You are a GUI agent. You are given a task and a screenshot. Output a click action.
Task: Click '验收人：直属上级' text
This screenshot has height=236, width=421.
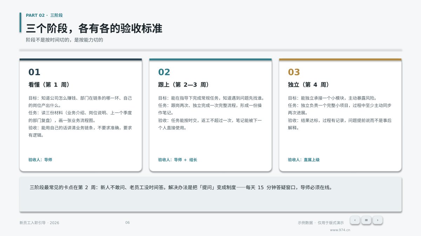click(x=304, y=160)
